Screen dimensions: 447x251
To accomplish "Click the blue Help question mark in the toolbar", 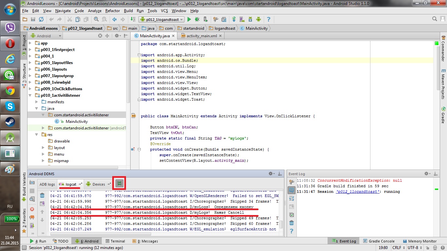I will pos(269,20).
